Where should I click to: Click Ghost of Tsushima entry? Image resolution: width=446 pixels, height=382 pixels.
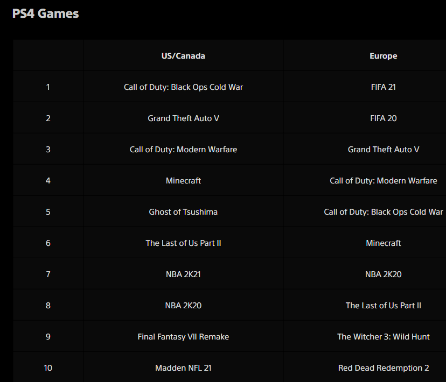tap(183, 212)
